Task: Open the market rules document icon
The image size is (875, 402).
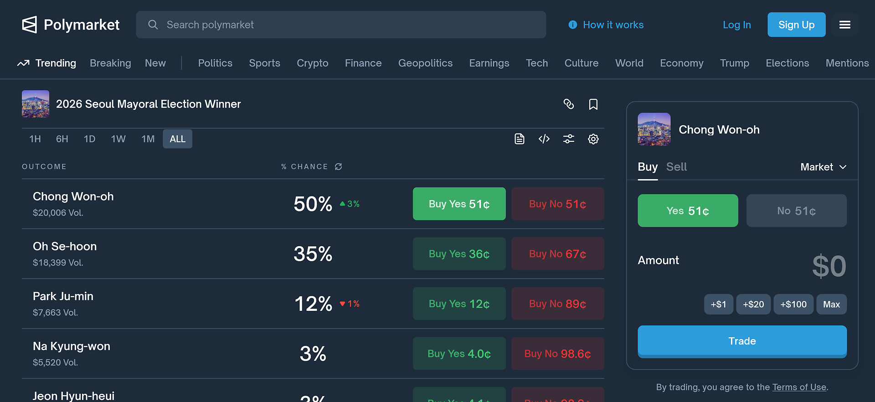Action: point(520,139)
